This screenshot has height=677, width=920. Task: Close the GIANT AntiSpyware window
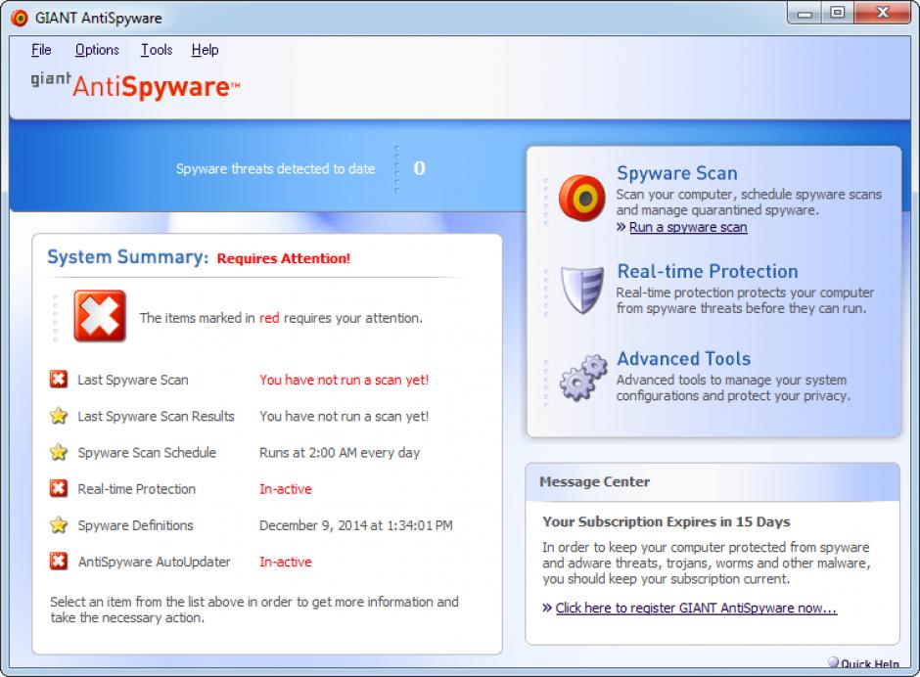click(883, 13)
